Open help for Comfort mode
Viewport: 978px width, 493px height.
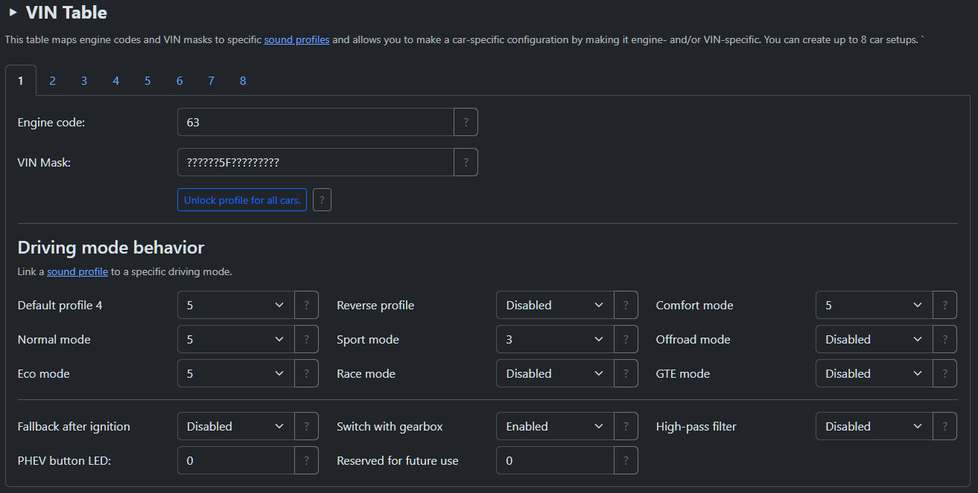coord(945,305)
